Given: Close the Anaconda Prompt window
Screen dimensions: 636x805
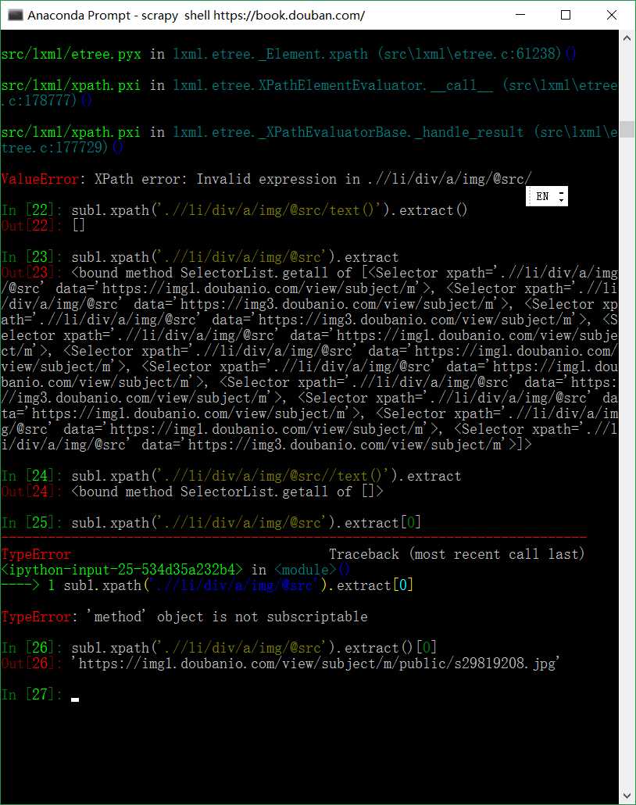Looking at the screenshot, I should [611, 15].
